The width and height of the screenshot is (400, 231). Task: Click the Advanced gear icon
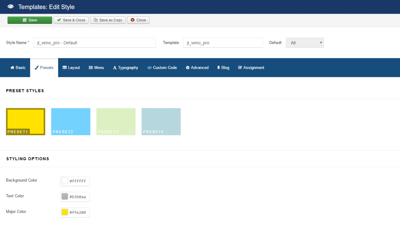pyautogui.click(x=187, y=67)
